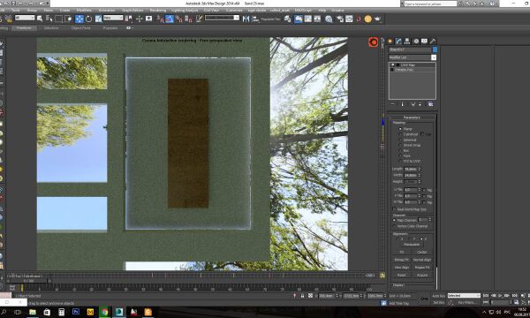Viewport: 530px width, 318px height.
Task: Open the named selection sets dropdown
Action: [222, 18]
